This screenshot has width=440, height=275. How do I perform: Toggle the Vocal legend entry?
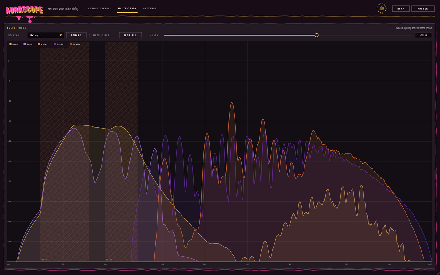click(43, 44)
